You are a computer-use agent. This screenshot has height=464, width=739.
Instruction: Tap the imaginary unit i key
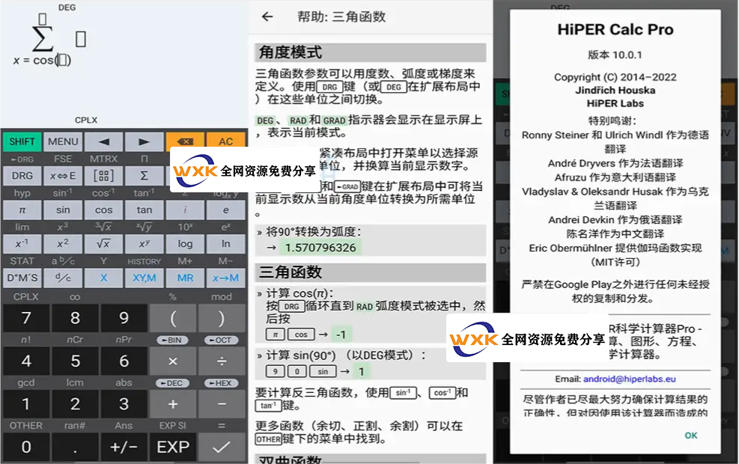coord(185,210)
